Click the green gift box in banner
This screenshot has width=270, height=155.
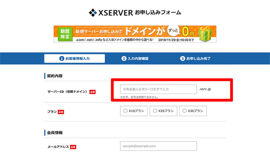[x=205, y=34]
